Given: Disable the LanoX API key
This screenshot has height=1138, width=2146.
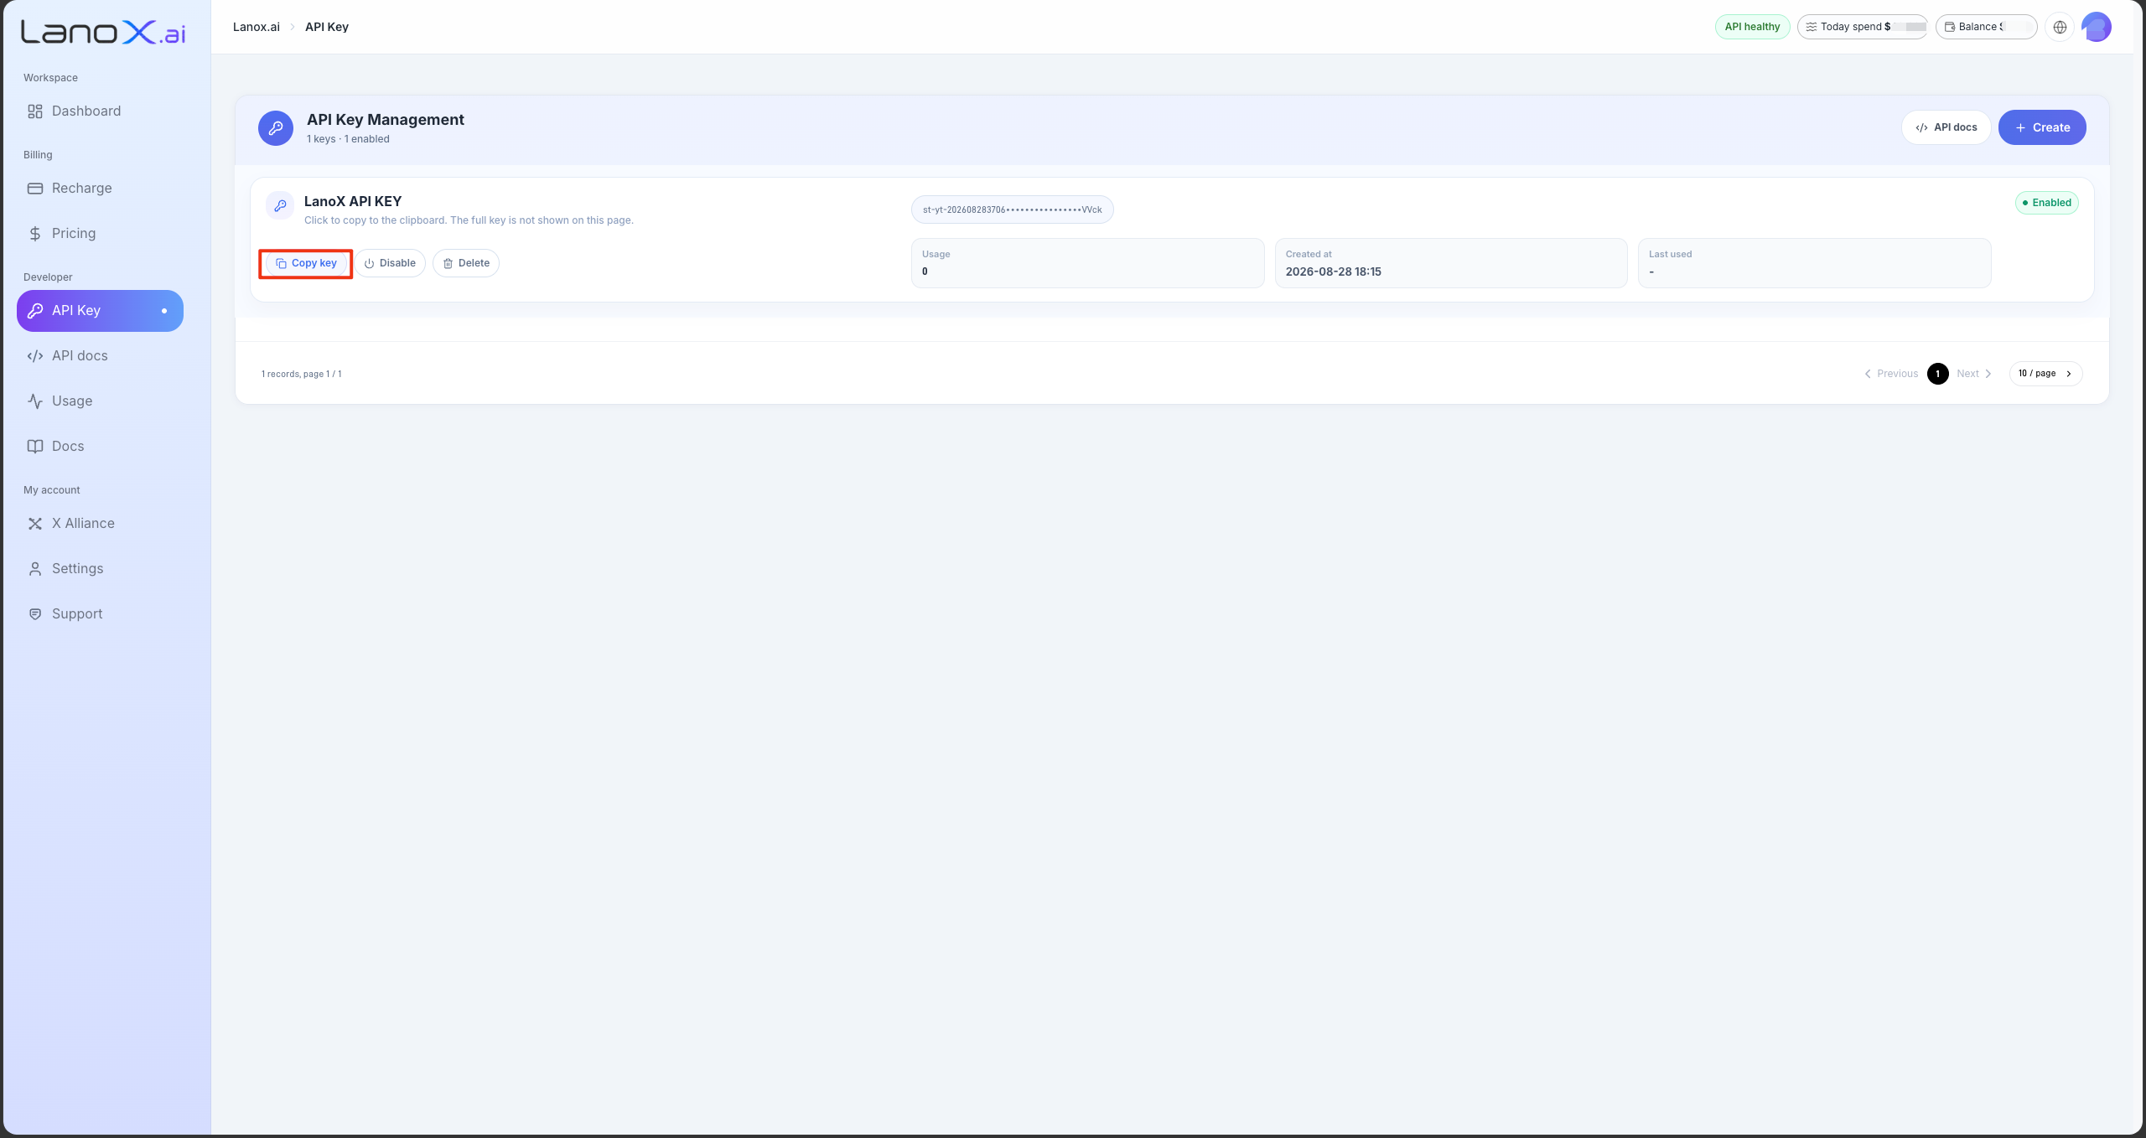Looking at the screenshot, I should click(x=390, y=263).
